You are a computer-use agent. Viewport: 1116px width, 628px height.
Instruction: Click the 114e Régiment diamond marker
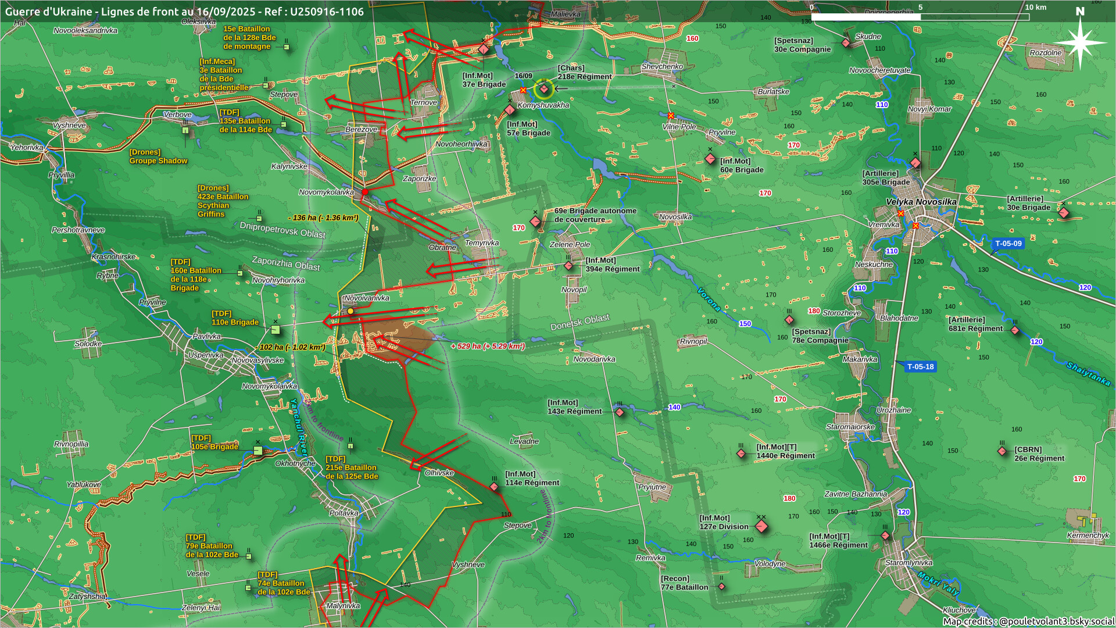point(494,487)
